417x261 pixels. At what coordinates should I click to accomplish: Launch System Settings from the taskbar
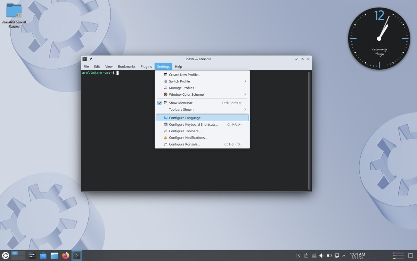click(x=32, y=255)
